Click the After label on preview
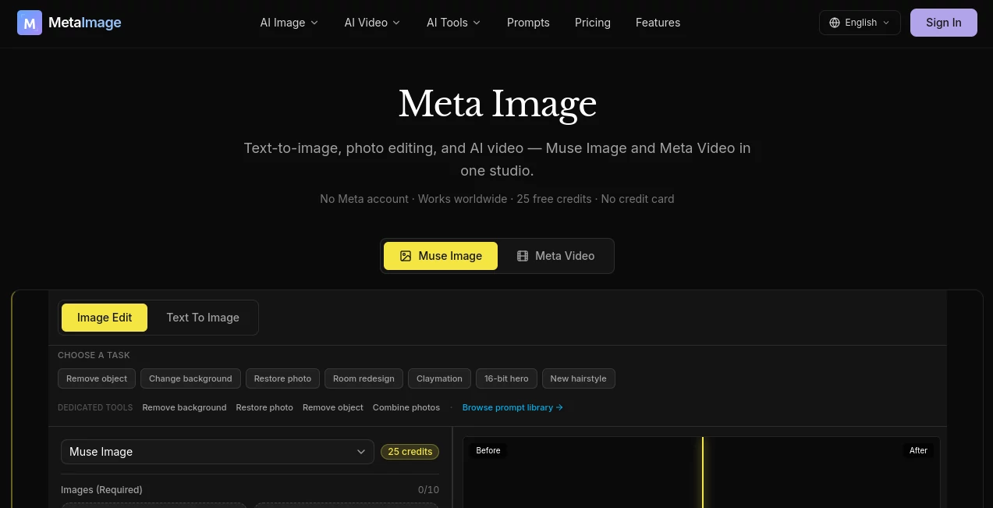Screen dimensions: 993x508 click(x=918, y=450)
